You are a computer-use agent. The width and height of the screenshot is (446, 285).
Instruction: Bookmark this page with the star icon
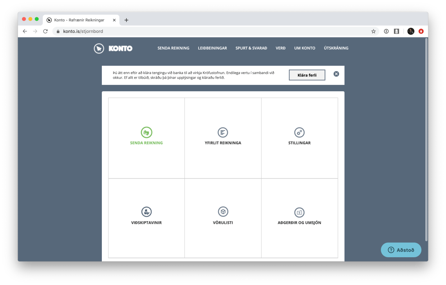tap(373, 31)
